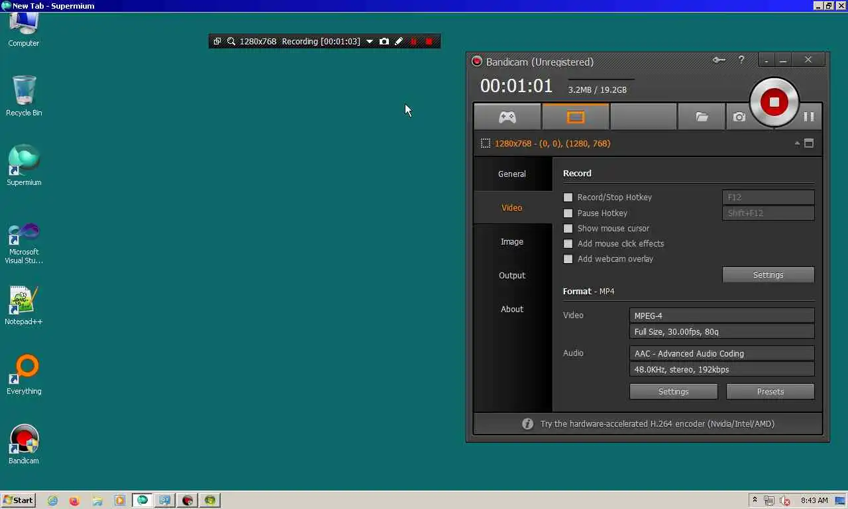
Task: Click the dotted rectangle selection icon
Action: pos(486,143)
